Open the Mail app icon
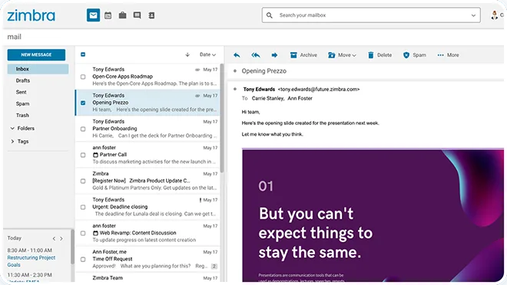This screenshot has height=285, width=507. pyautogui.click(x=93, y=15)
